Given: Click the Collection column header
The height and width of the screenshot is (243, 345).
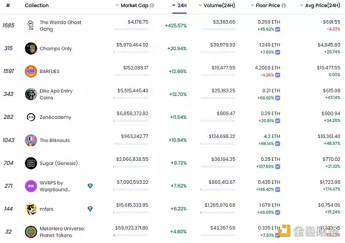Looking at the screenshot, I should pos(36,6).
